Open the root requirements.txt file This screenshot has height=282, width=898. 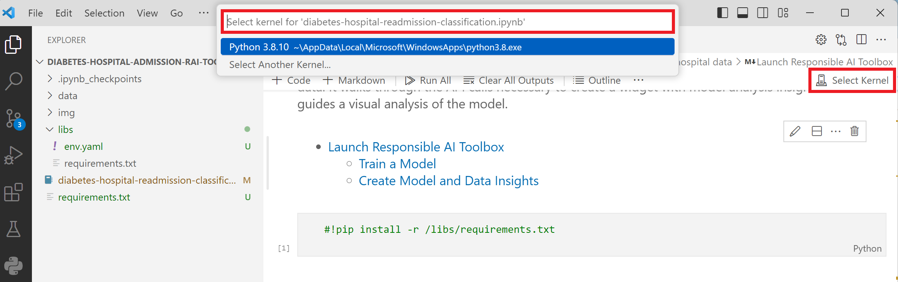coord(94,197)
